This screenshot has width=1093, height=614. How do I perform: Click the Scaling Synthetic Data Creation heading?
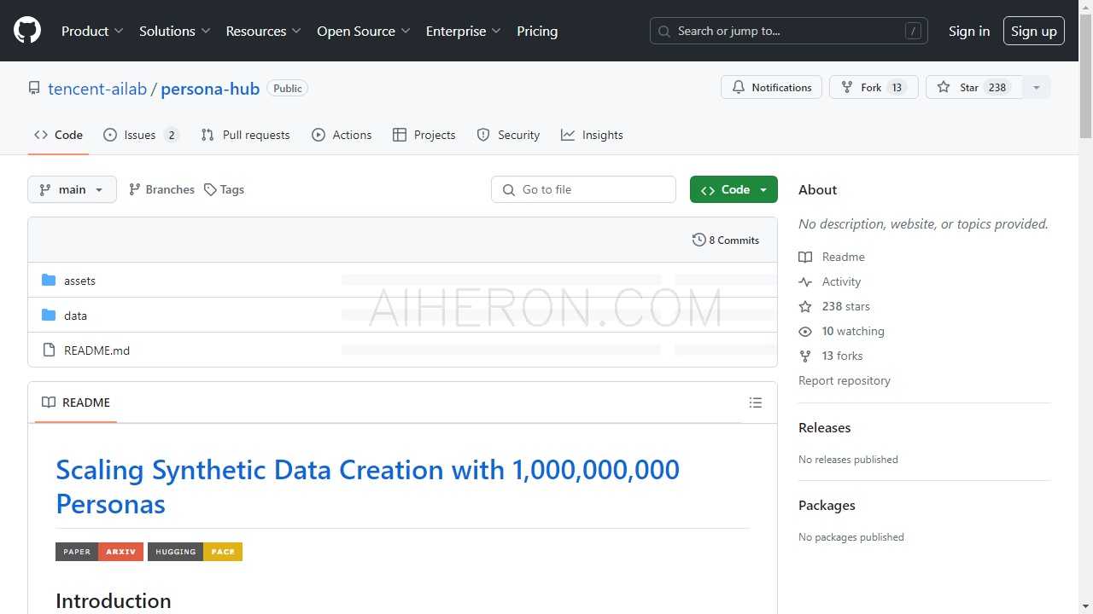click(367, 487)
